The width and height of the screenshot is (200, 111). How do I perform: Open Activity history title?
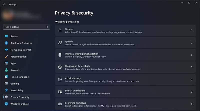point(73,78)
